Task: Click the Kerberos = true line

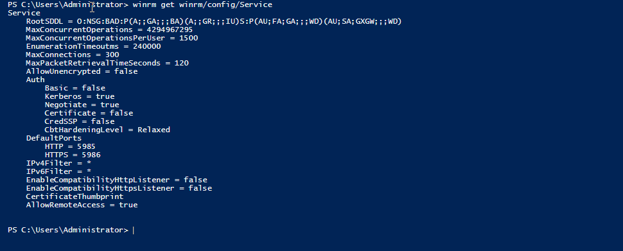Action: coord(80,96)
